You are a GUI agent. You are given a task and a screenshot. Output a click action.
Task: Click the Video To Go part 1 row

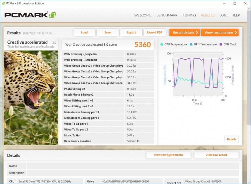pyautogui.click(x=108, y=124)
